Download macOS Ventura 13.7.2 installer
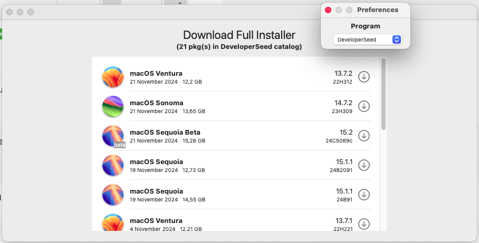 point(364,77)
